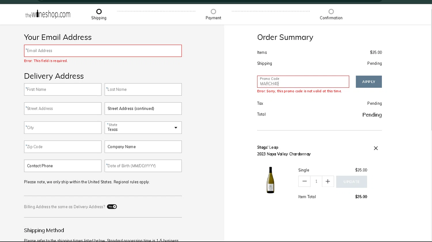Click 2023 Napa Valley Chardonnay text
The height and width of the screenshot is (242, 432).
284,154
